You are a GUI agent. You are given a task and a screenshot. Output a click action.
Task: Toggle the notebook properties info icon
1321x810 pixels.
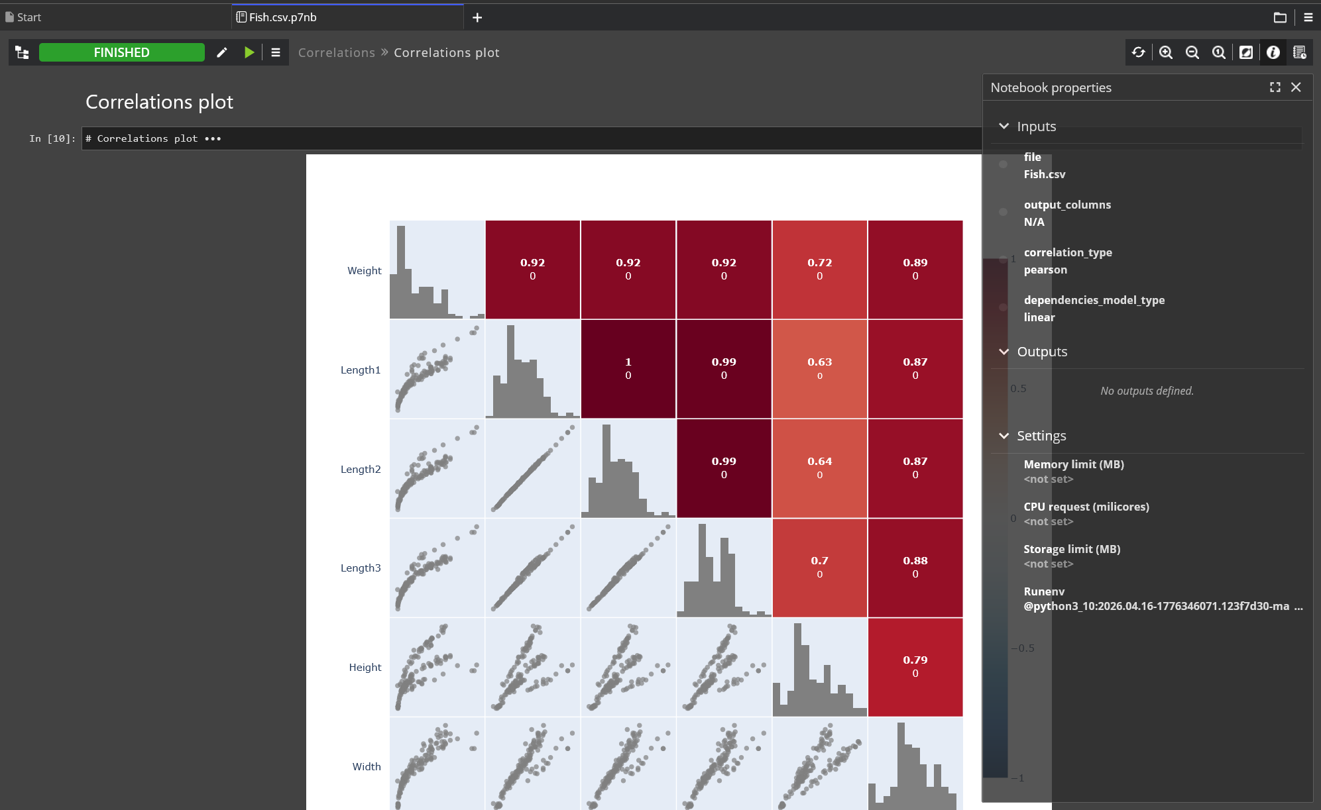(x=1273, y=52)
